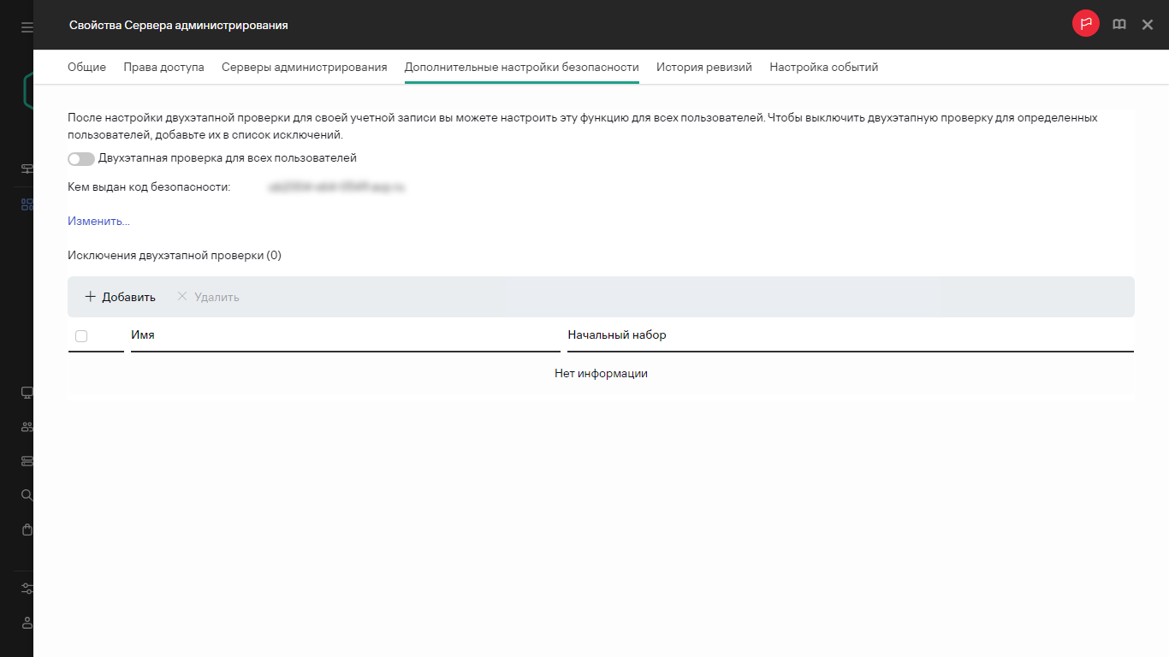The width and height of the screenshot is (1169, 657).
Task: Click the magnifier search icon in sidebar
Action: pyautogui.click(x=27, y=495)
